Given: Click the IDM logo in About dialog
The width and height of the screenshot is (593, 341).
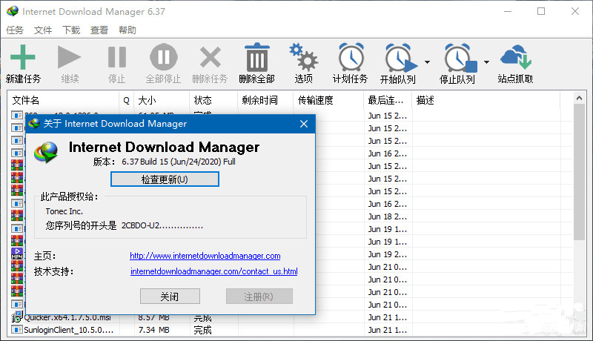Looking at the screenshot, I should pyautogui.click(x=46, y=152).
